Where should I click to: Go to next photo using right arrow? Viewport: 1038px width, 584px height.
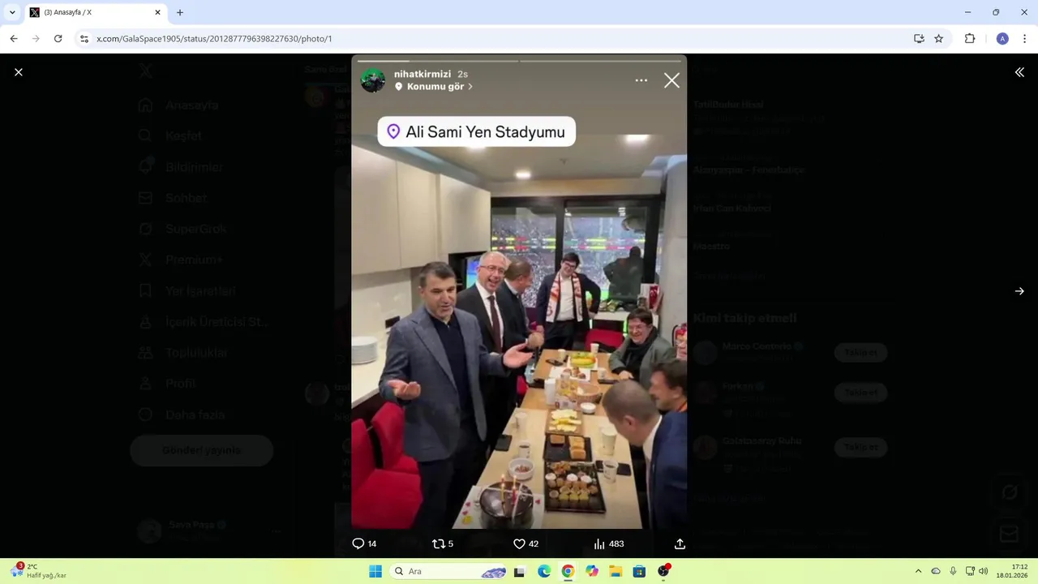click(1019, 291)
